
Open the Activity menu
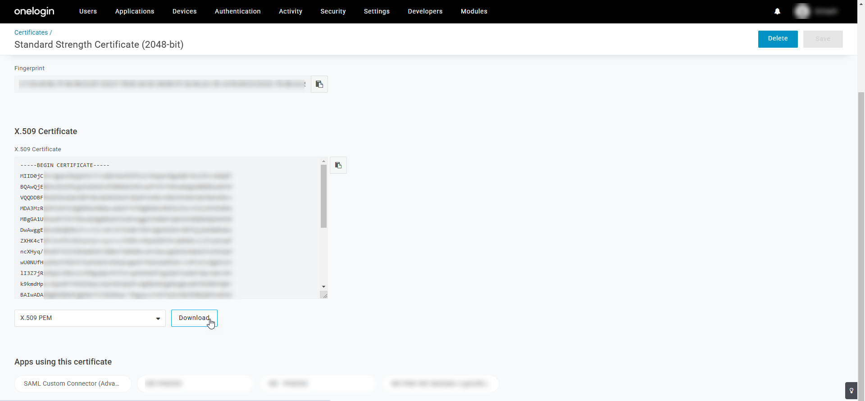pyautogui.click(x=291, y=11)
